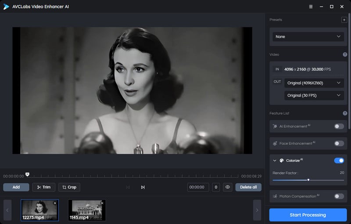The width and height of the screenshot is (351, 224).
Task: Open the Video section help icon
Action: tap(345, 54)
